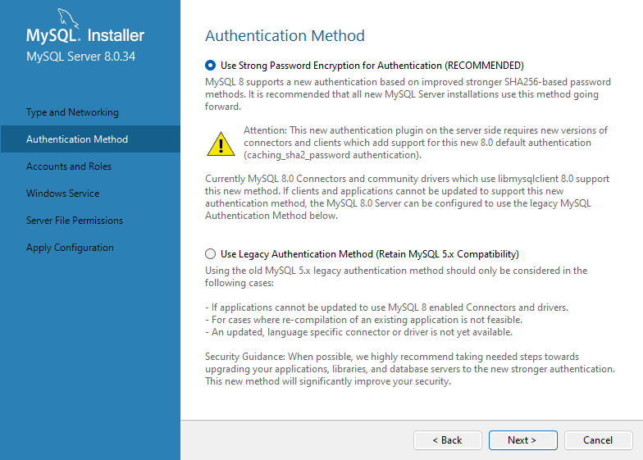Click the < Back button
The height and width of the screenshot is (460, 643).
pyautogui.click(x=448, y=440)
